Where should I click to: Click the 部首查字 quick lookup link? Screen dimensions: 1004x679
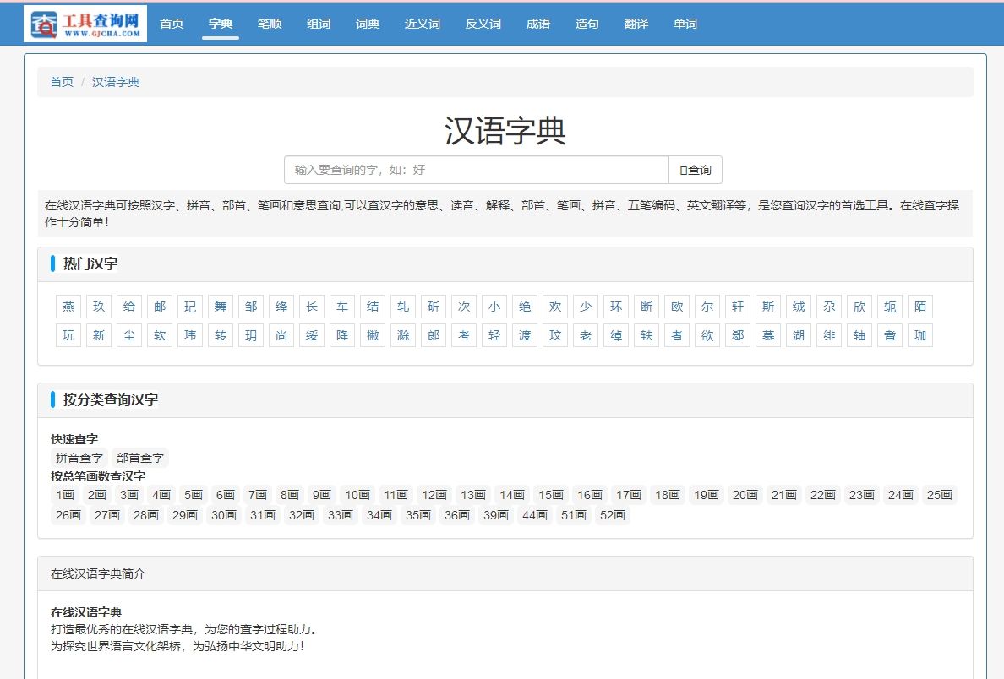coord(140,458)
